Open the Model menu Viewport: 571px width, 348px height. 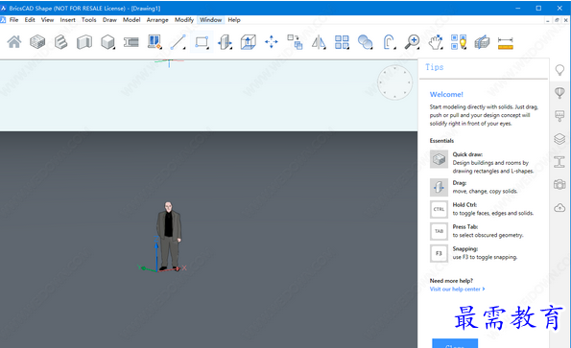(x=131, y=20)
